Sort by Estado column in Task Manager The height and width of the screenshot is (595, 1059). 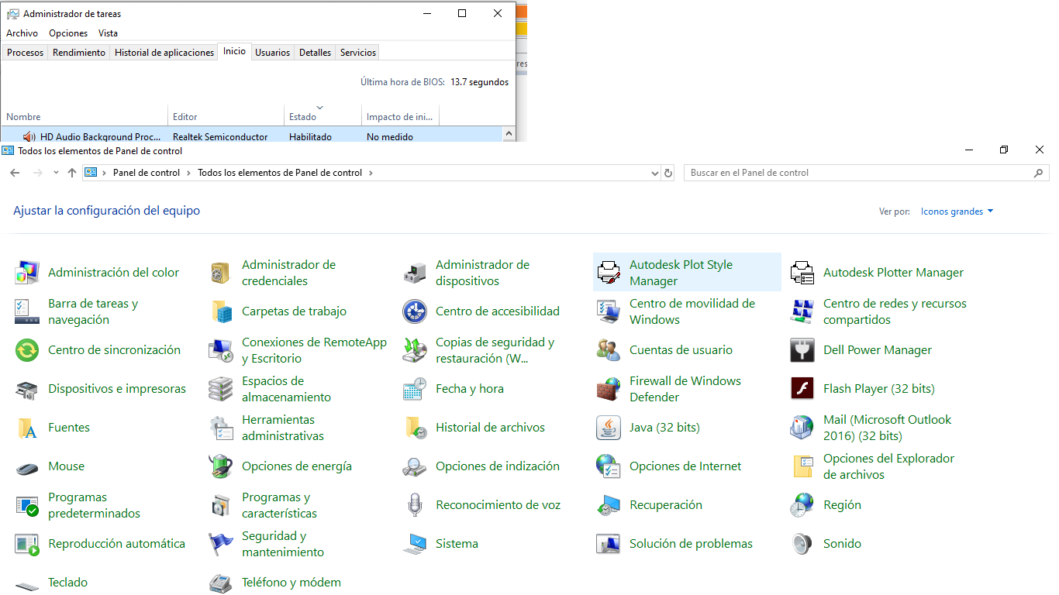tap(323, 115)
